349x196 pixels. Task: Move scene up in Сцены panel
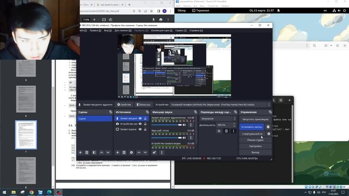101,152
